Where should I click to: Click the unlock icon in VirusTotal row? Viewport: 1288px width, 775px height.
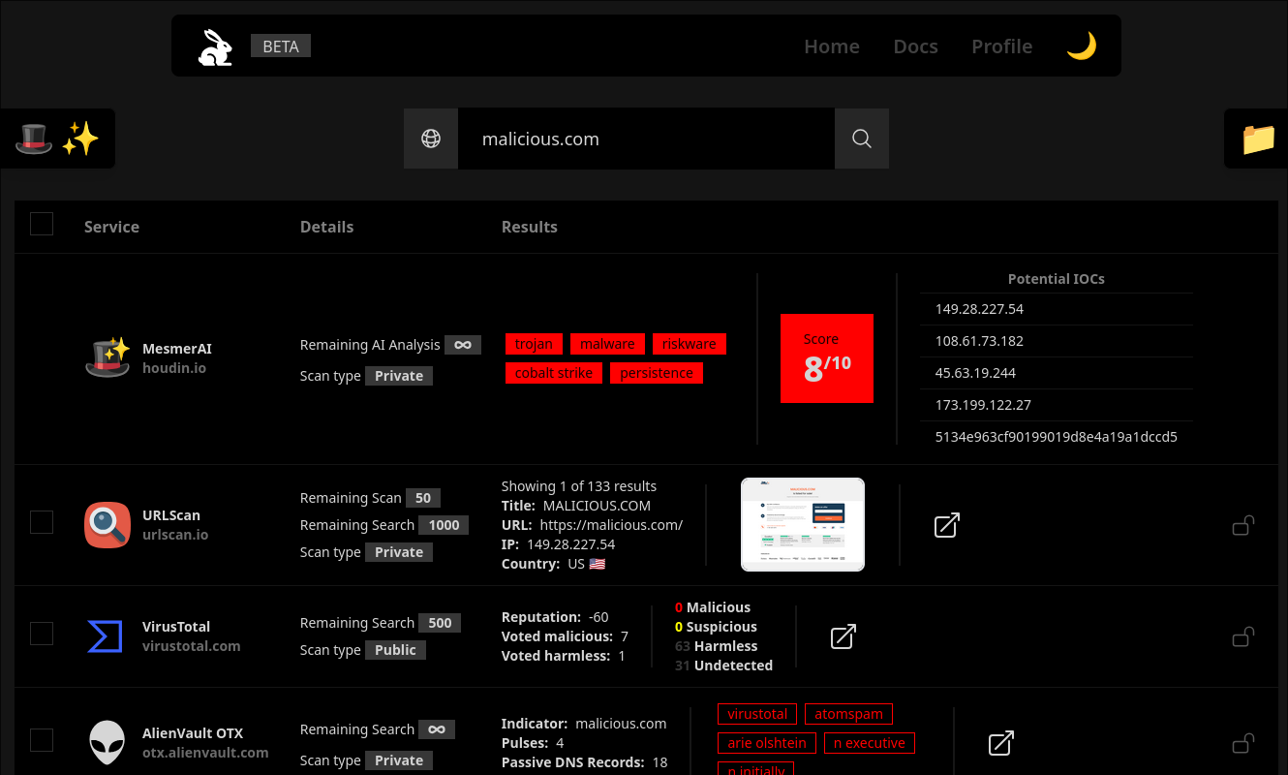click(1243, 636)
